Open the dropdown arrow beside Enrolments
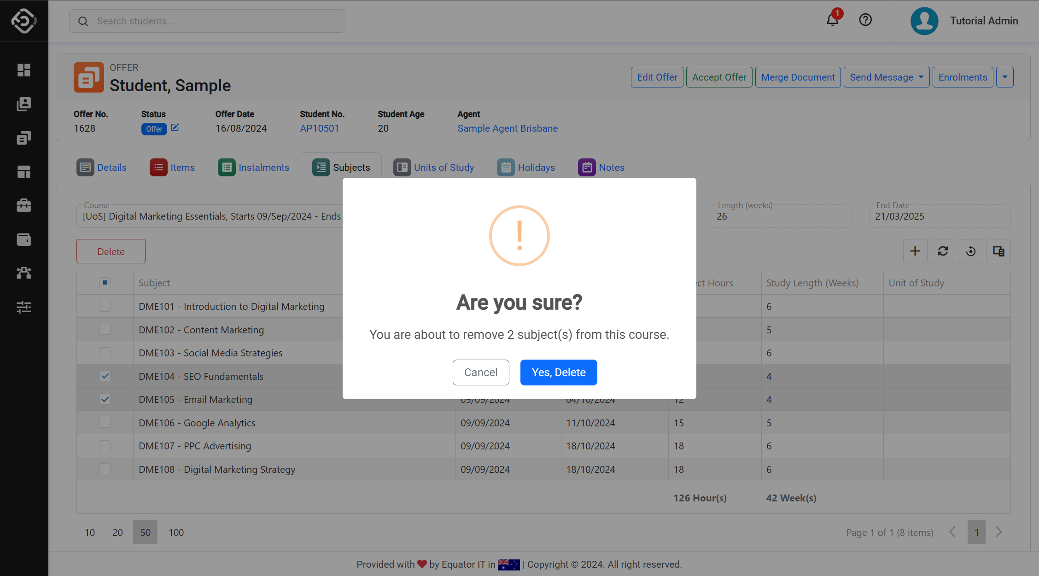Image resolution: width=1039 pixels, height=576 pixels. 1004,77
